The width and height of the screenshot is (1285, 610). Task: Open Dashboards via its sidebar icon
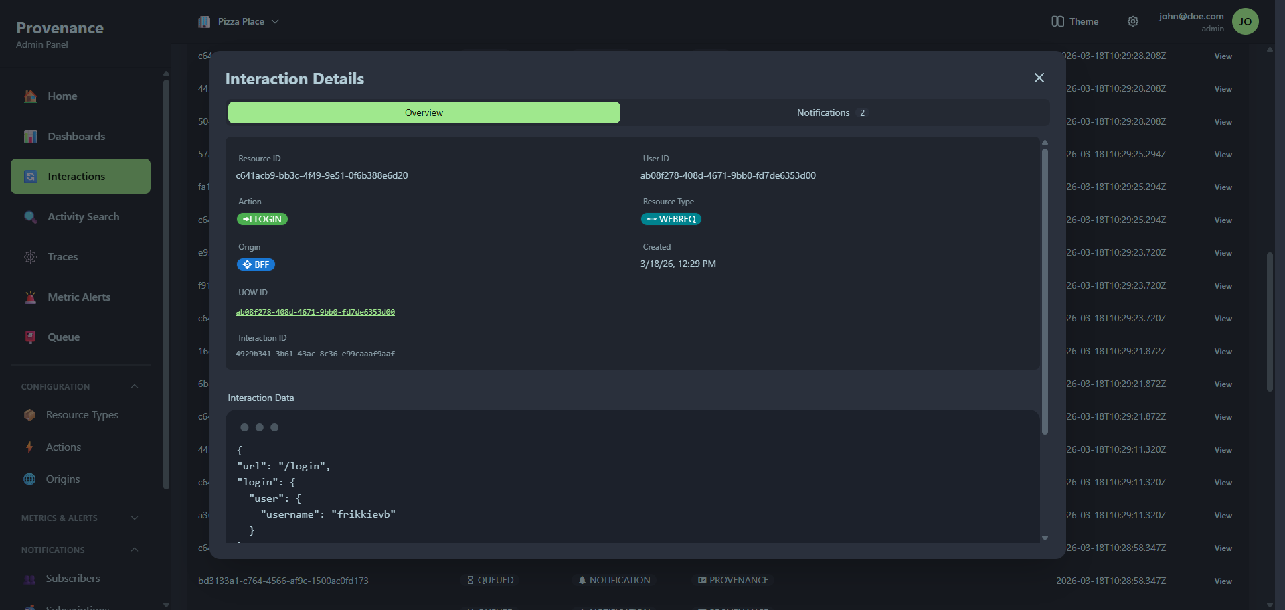click(x=31, y=137)
